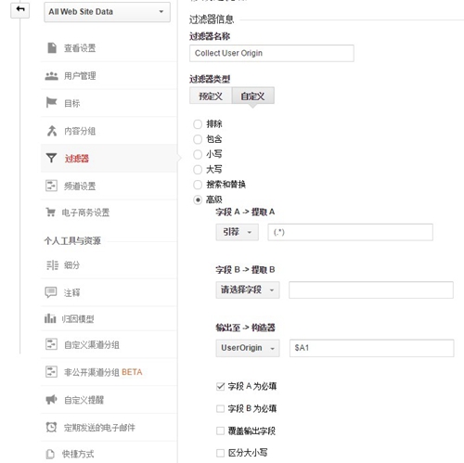Viewport: 464px width, 463px height.
Task: Click the back arrow icon button
Action: [20, 10]
